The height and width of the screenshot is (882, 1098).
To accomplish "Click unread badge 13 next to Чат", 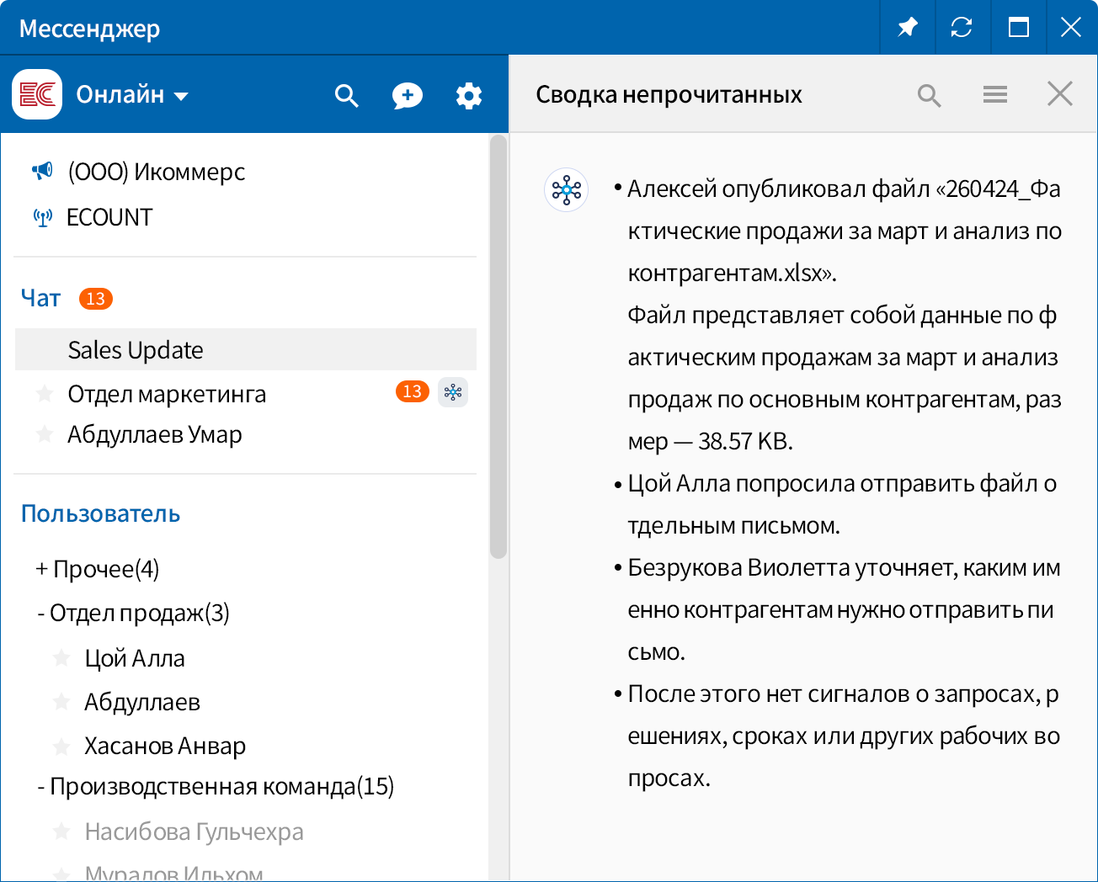I will click(x=96, y=299).
